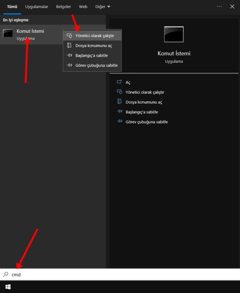
Task: Switch to the Uygulamalar tab
Action: pos(38,7)
